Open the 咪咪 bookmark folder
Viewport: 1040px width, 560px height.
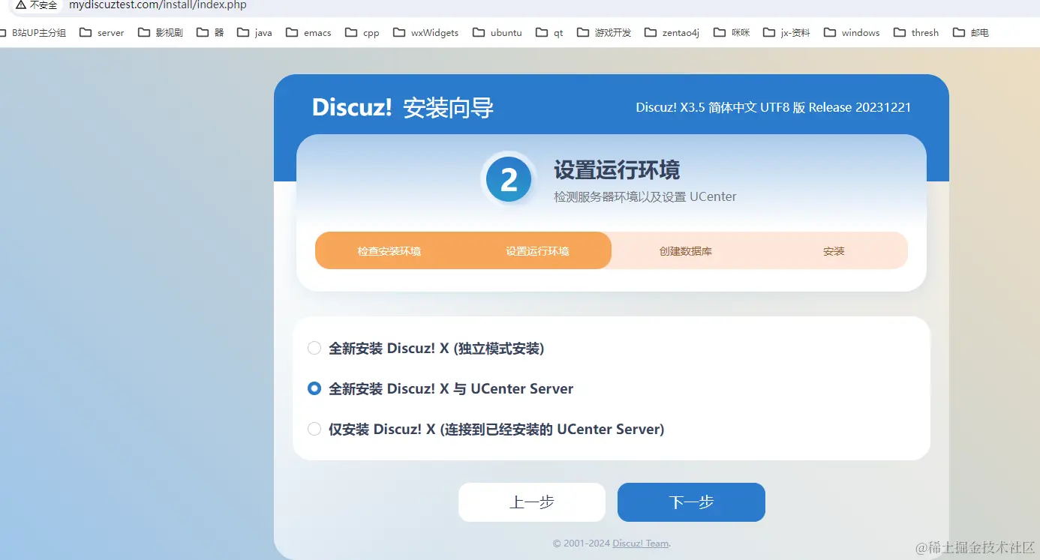tap(732, 32)
